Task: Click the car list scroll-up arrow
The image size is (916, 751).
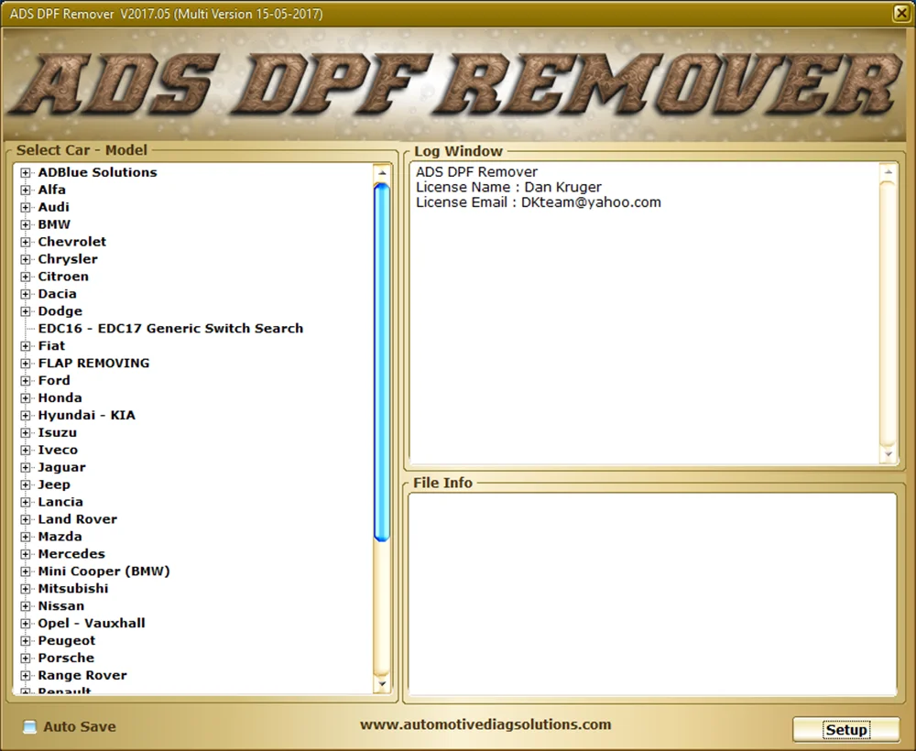Action: tap(381, 173)
